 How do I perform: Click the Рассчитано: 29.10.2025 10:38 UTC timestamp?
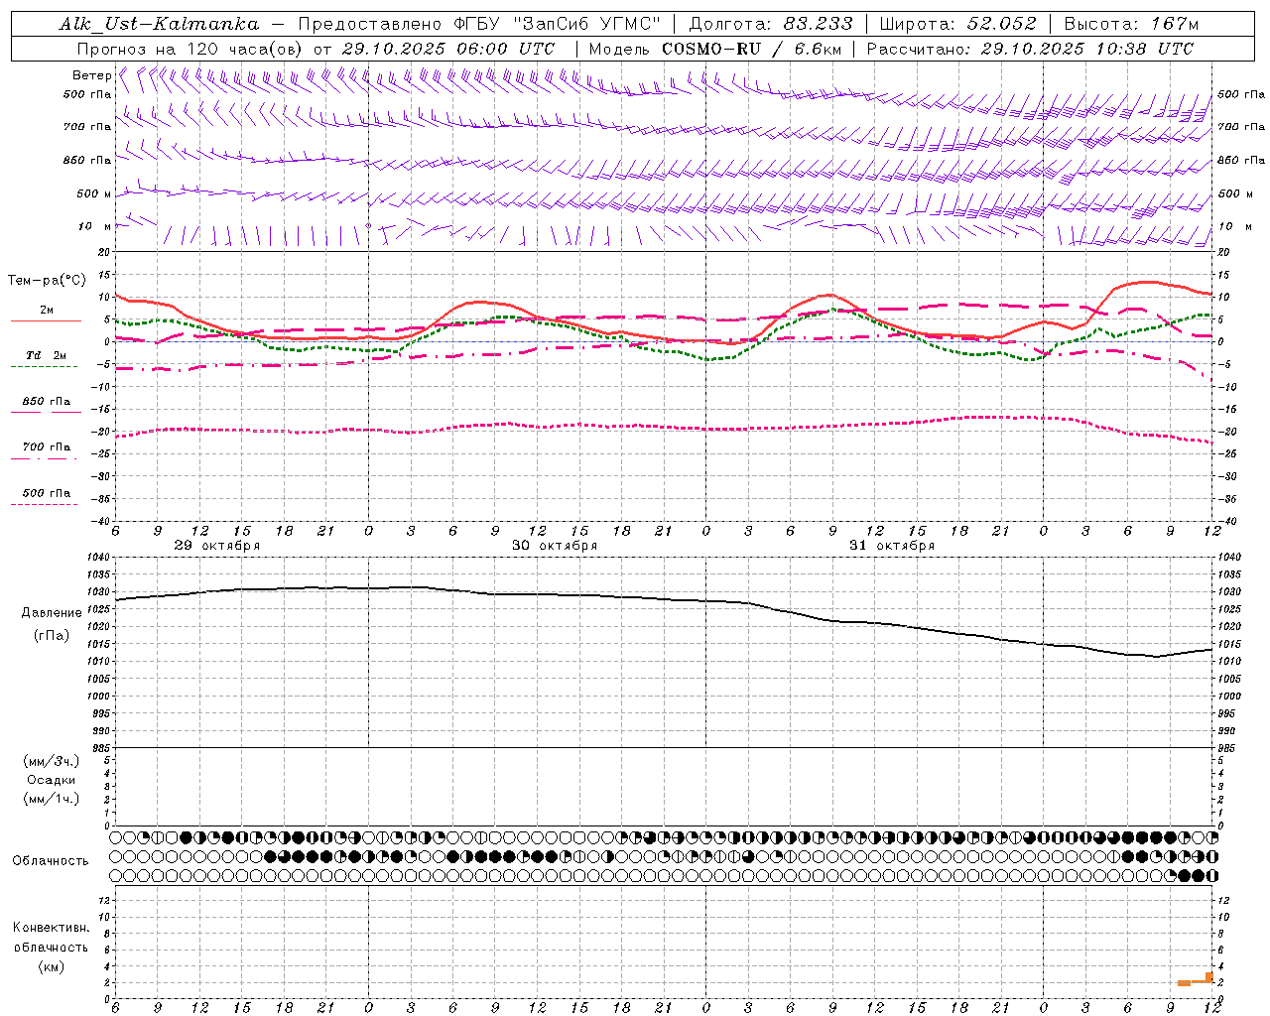point(1030,49)
